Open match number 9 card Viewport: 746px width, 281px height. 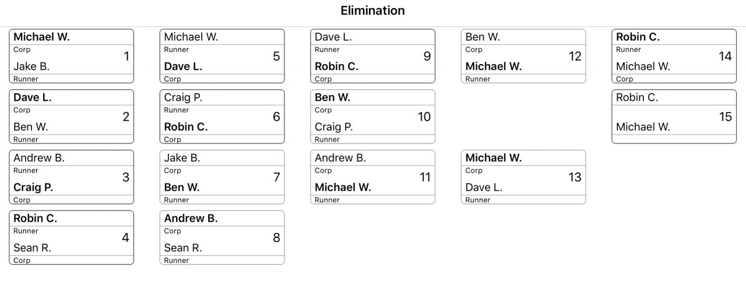[372, 57]
